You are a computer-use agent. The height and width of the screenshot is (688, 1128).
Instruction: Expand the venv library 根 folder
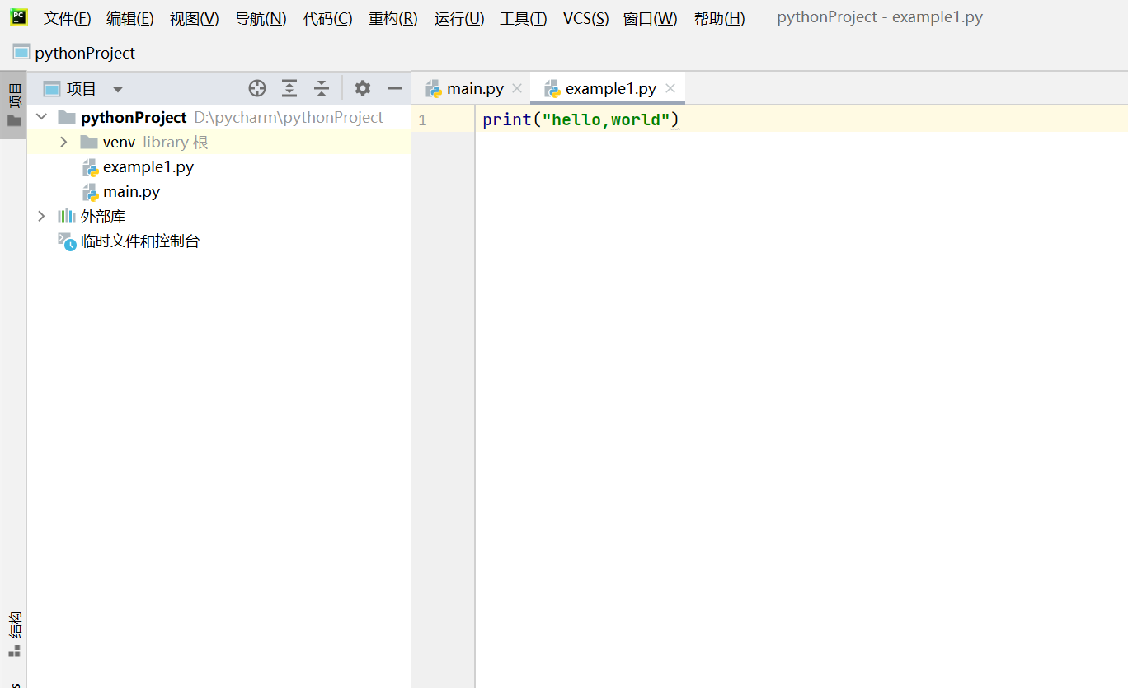click(63, 142)
